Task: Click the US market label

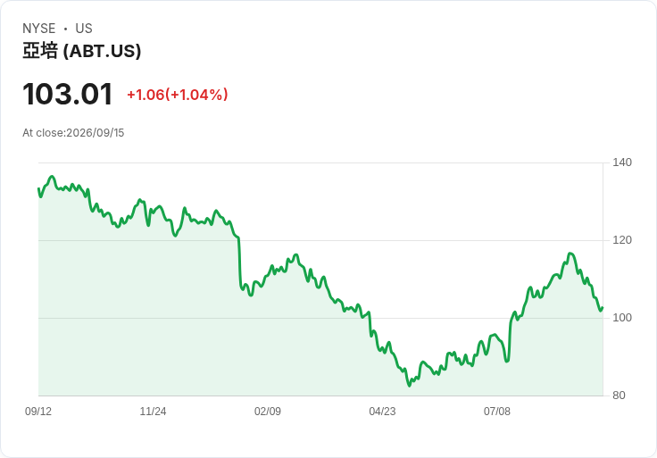Action: pyautogui.click(x=84, y=29)
